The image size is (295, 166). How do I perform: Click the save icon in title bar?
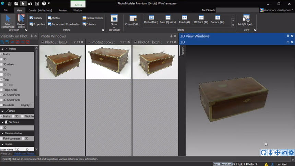(9, 3)
